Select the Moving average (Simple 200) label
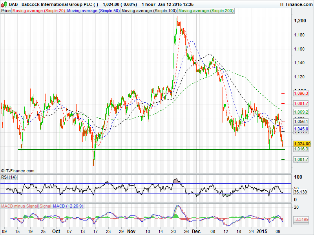The image size is (314, 235). coord(206,11)
